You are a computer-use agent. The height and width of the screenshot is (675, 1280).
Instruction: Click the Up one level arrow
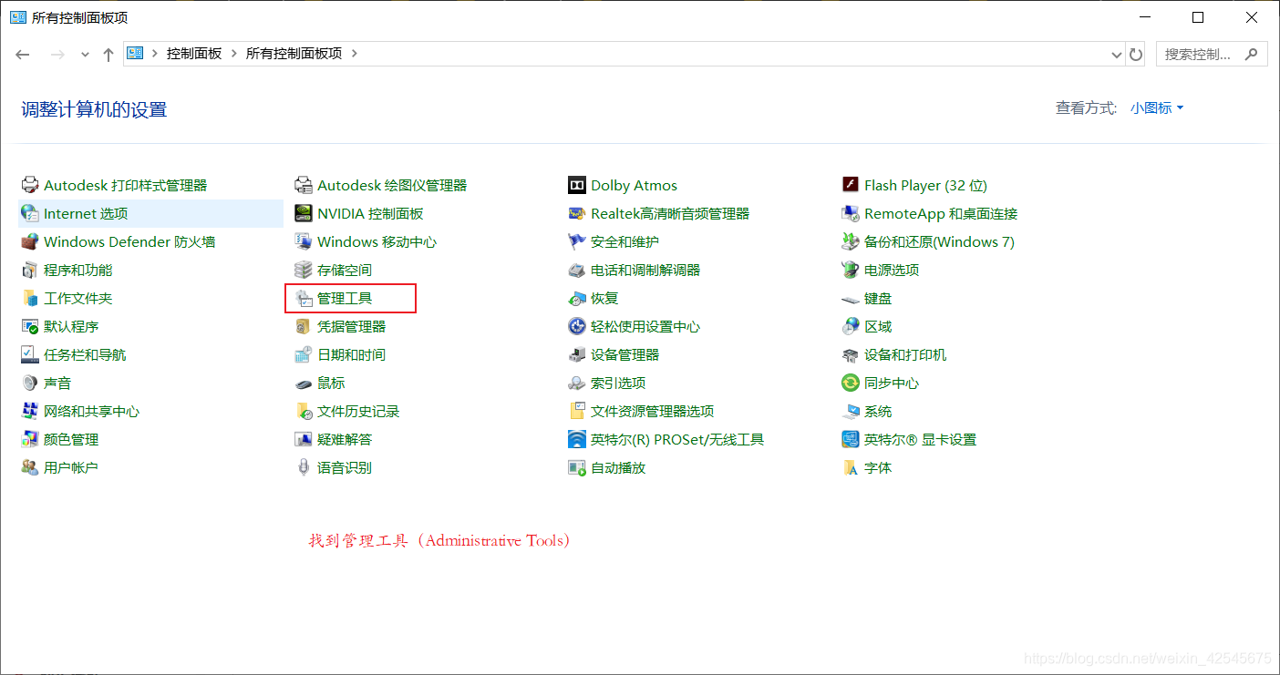[108, 55]
